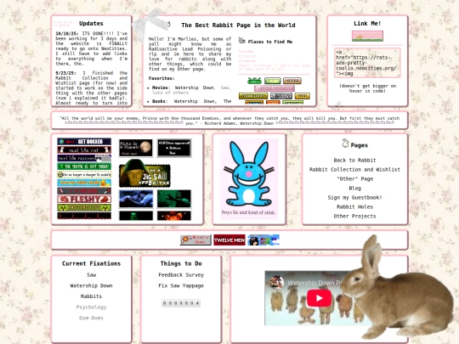Click the rabbit icon beside Places to Find Me
This screenshot has width=459, height=344.
pyautogui.click(x=241, y=41)
